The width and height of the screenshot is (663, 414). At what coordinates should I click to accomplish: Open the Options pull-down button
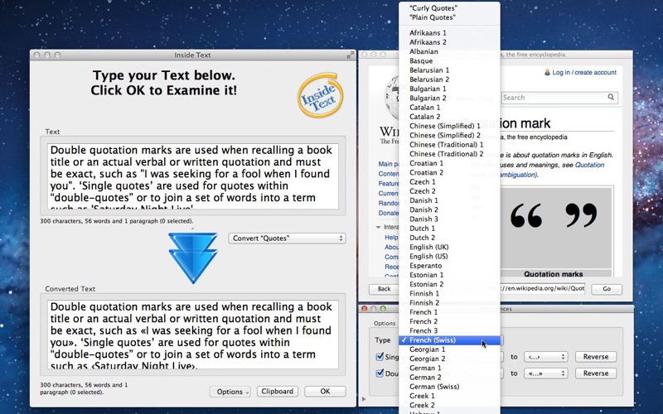(x=230, y=392)
